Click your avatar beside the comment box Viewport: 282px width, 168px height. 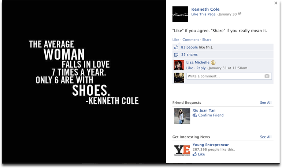pos(179,77)
